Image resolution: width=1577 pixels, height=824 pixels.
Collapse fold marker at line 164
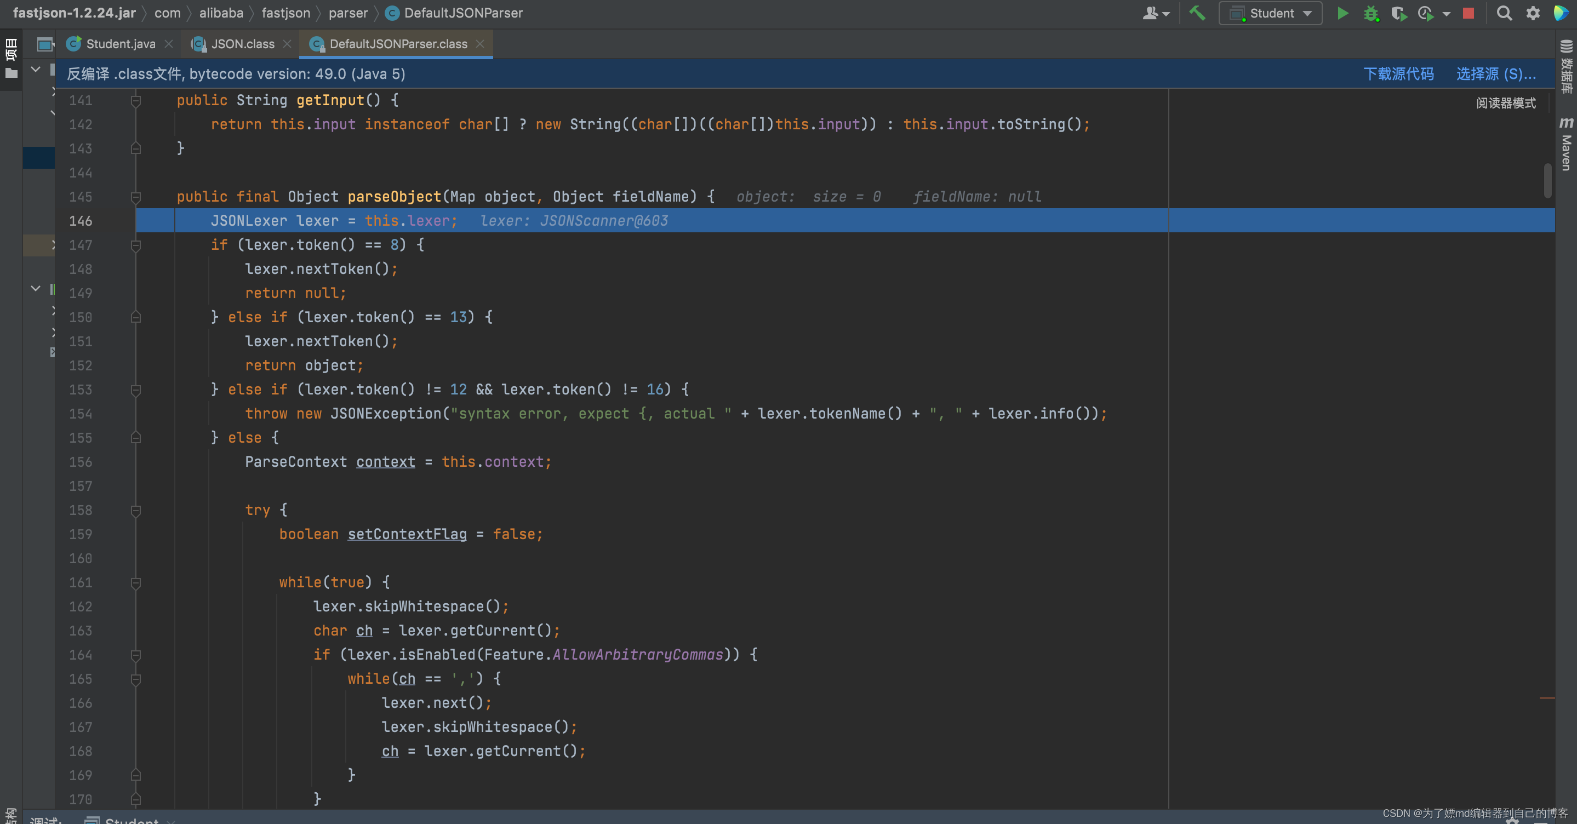pyautogui.click(x=136, y=655)
